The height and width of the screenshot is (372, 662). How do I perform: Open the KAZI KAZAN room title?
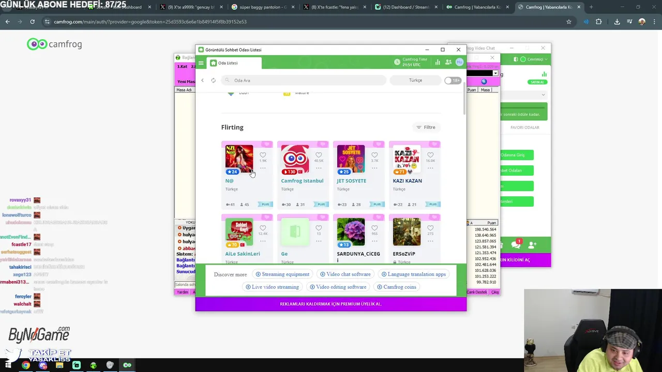pyautogui.click(x=407, y=181)
